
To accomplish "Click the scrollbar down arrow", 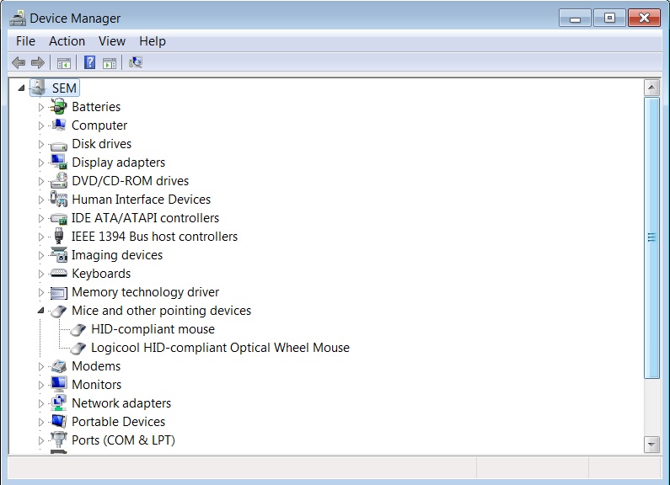I will click(651, 445).
